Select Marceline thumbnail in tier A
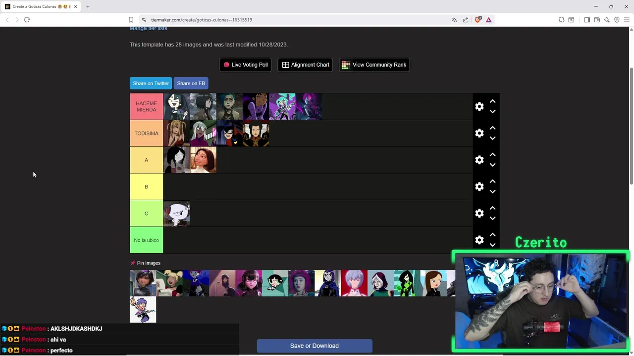Image resolution: width=634 pixels, height=356 pixels. pyautogui.click(x=177, y=160)
